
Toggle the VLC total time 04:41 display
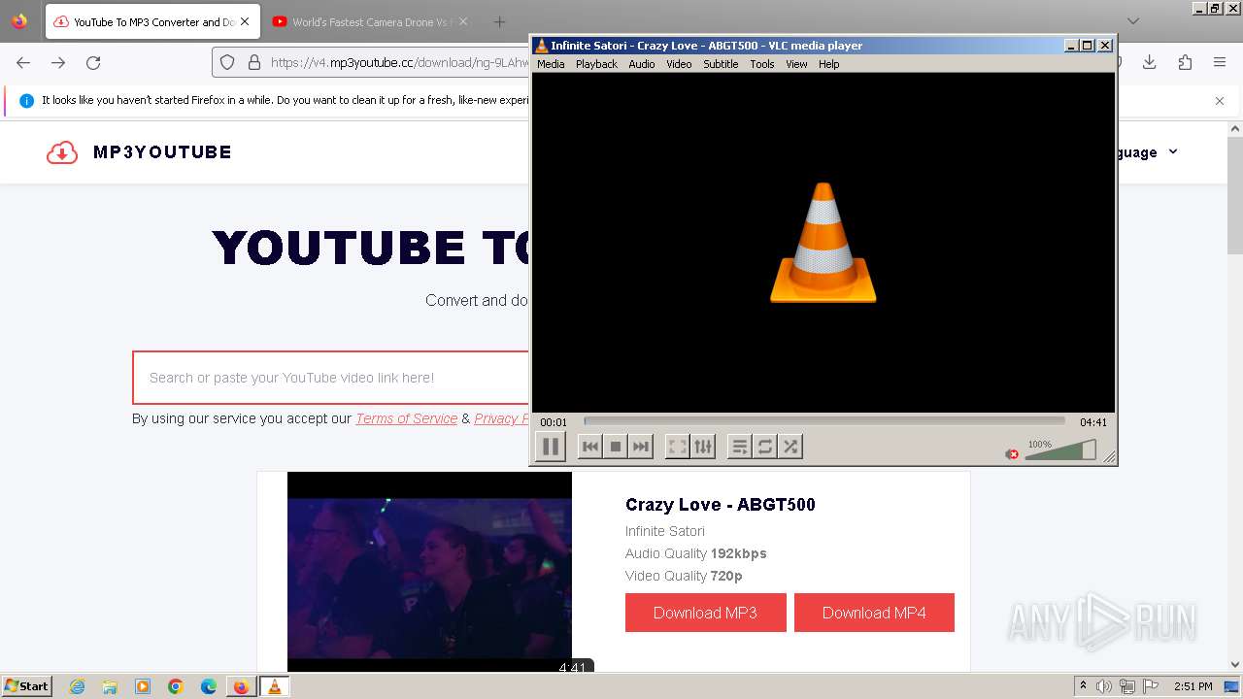pos(1093,422)
